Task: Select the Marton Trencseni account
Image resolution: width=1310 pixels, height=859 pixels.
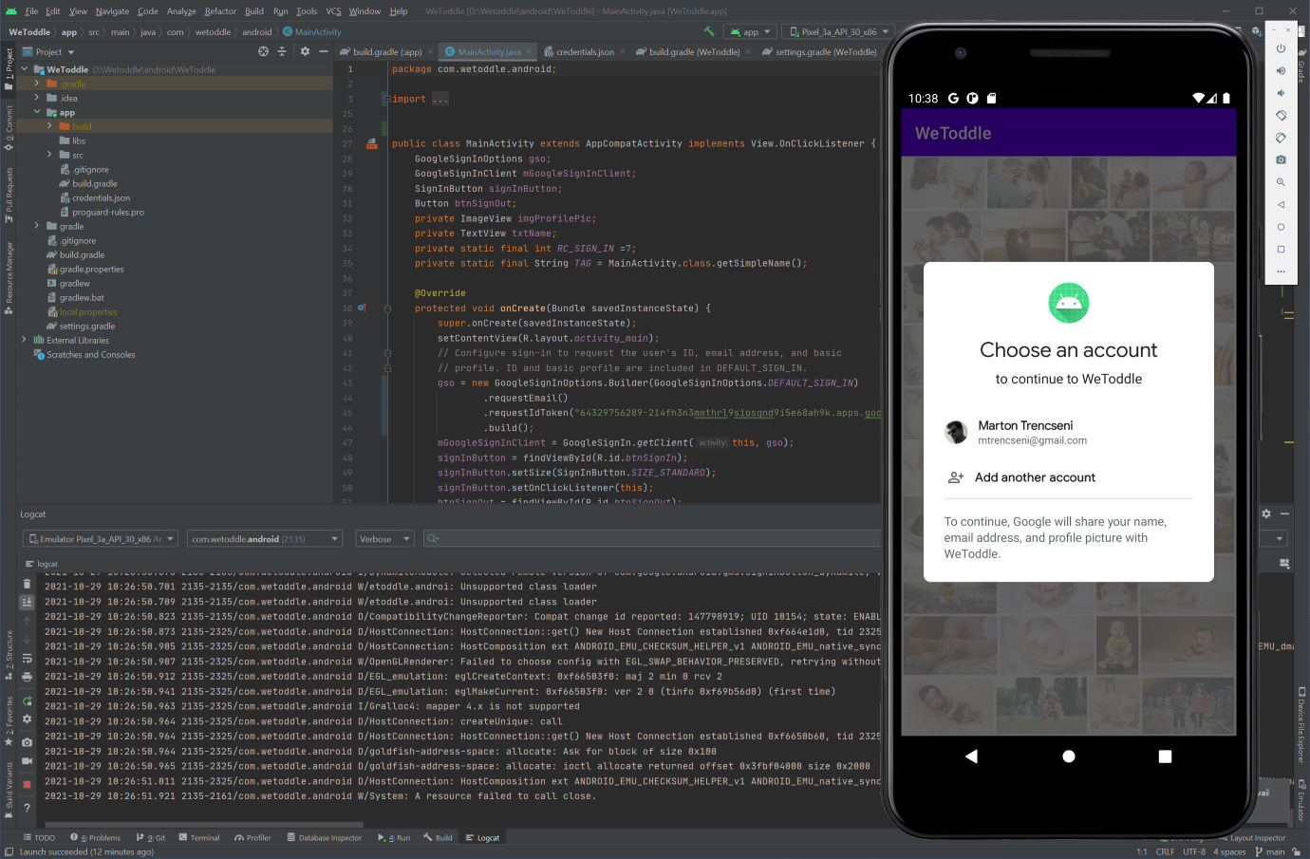Action: pyautogui.click(x=1069, y=433)
